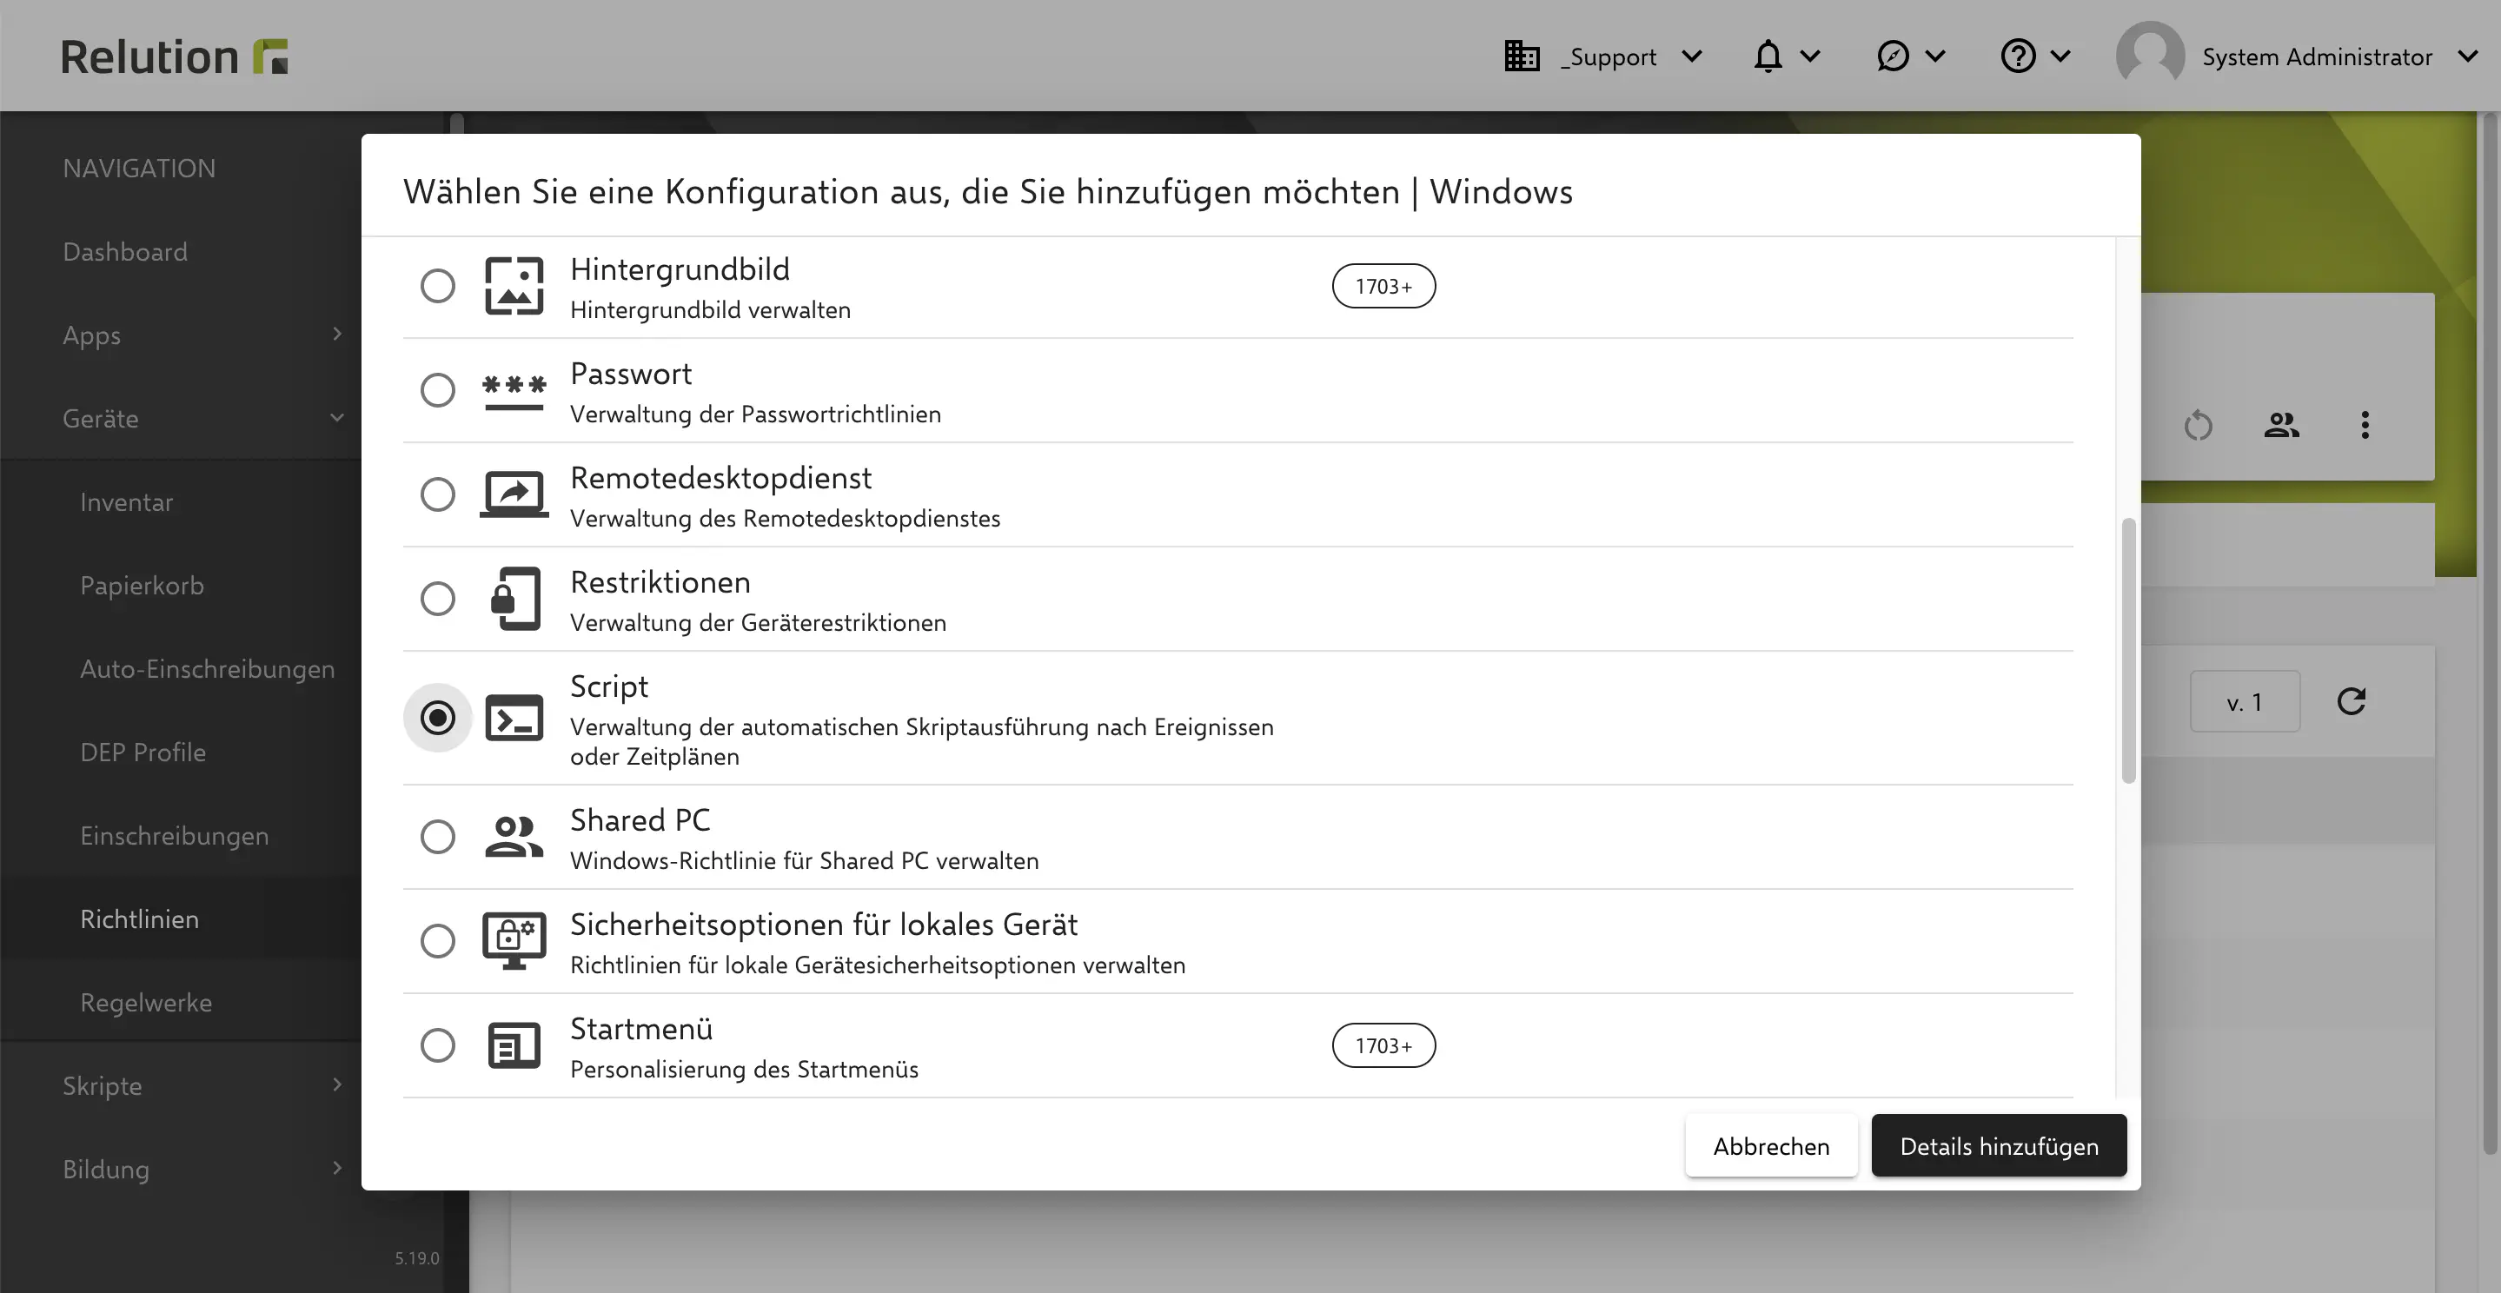Open the compass dropdown arrow
The image size is (2501, 1293).
coord(1934,56)
